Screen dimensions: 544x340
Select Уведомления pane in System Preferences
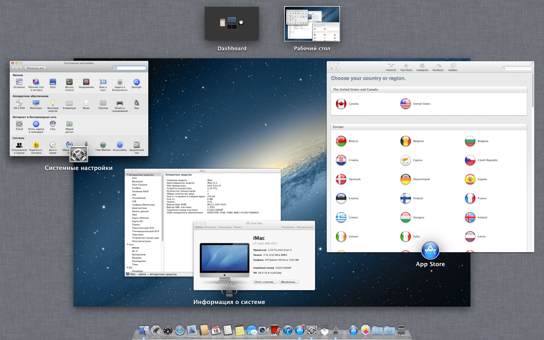(x=86, y=84)
